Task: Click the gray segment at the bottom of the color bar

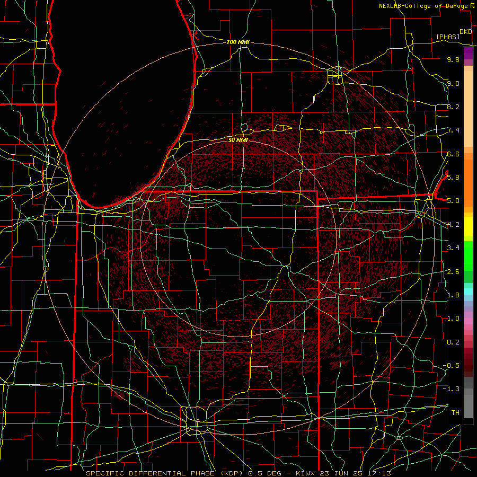Action: click(468, 406)
